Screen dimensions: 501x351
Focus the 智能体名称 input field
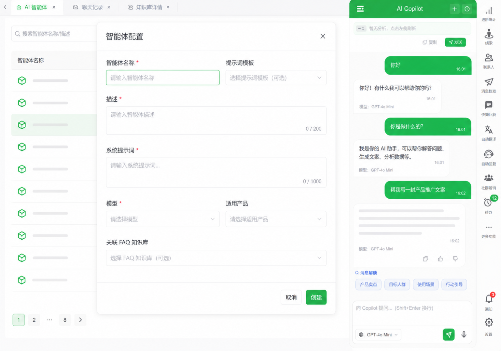coord(163,78)
